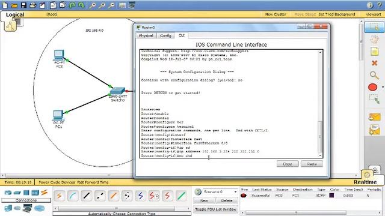Pick the Copper Cross-Over dashed cable icon
The image size is (385, 216).
pos(100,196)
